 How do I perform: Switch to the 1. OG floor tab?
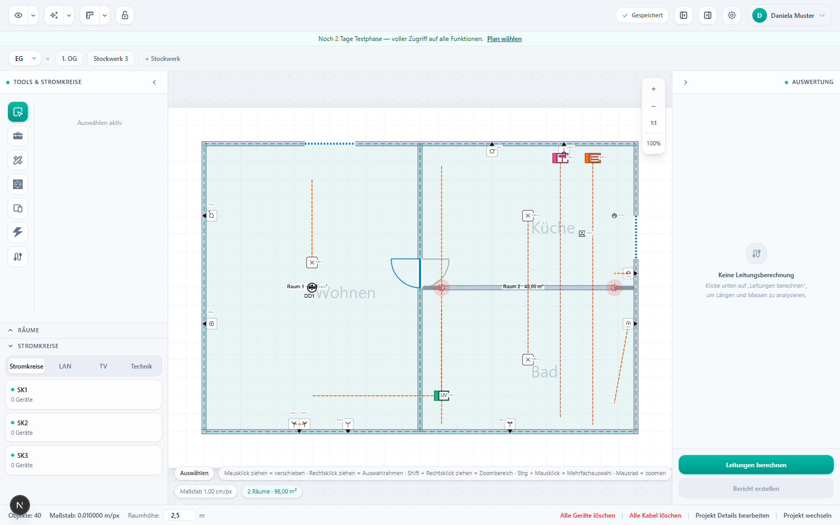coord(69,59)
